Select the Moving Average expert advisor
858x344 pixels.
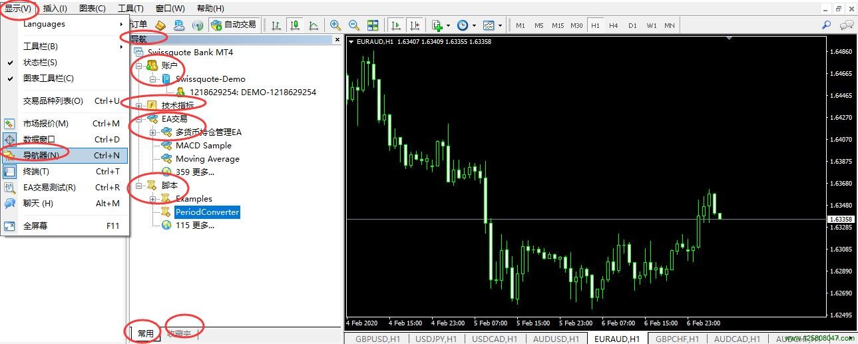pos(208,158)
